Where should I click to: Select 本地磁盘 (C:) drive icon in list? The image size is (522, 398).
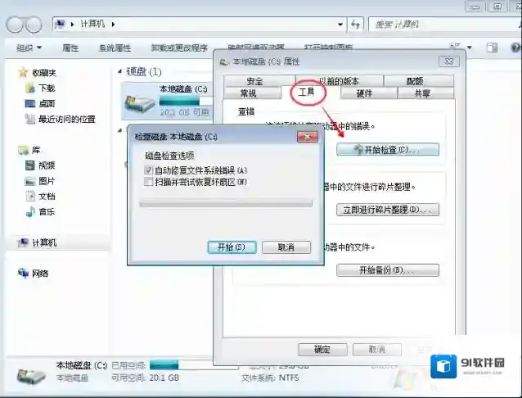pos(140,102)
